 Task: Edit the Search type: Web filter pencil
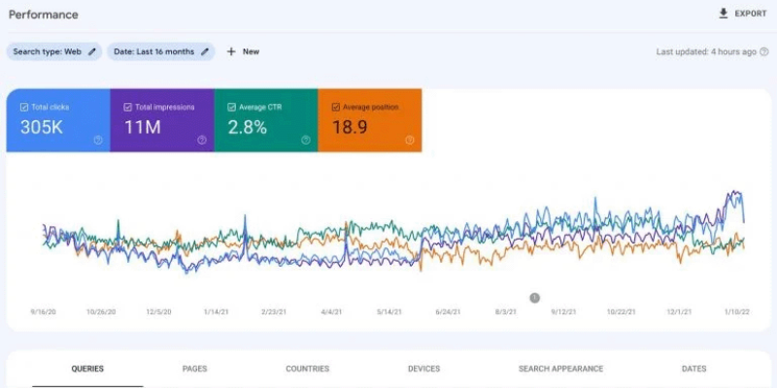93,51
